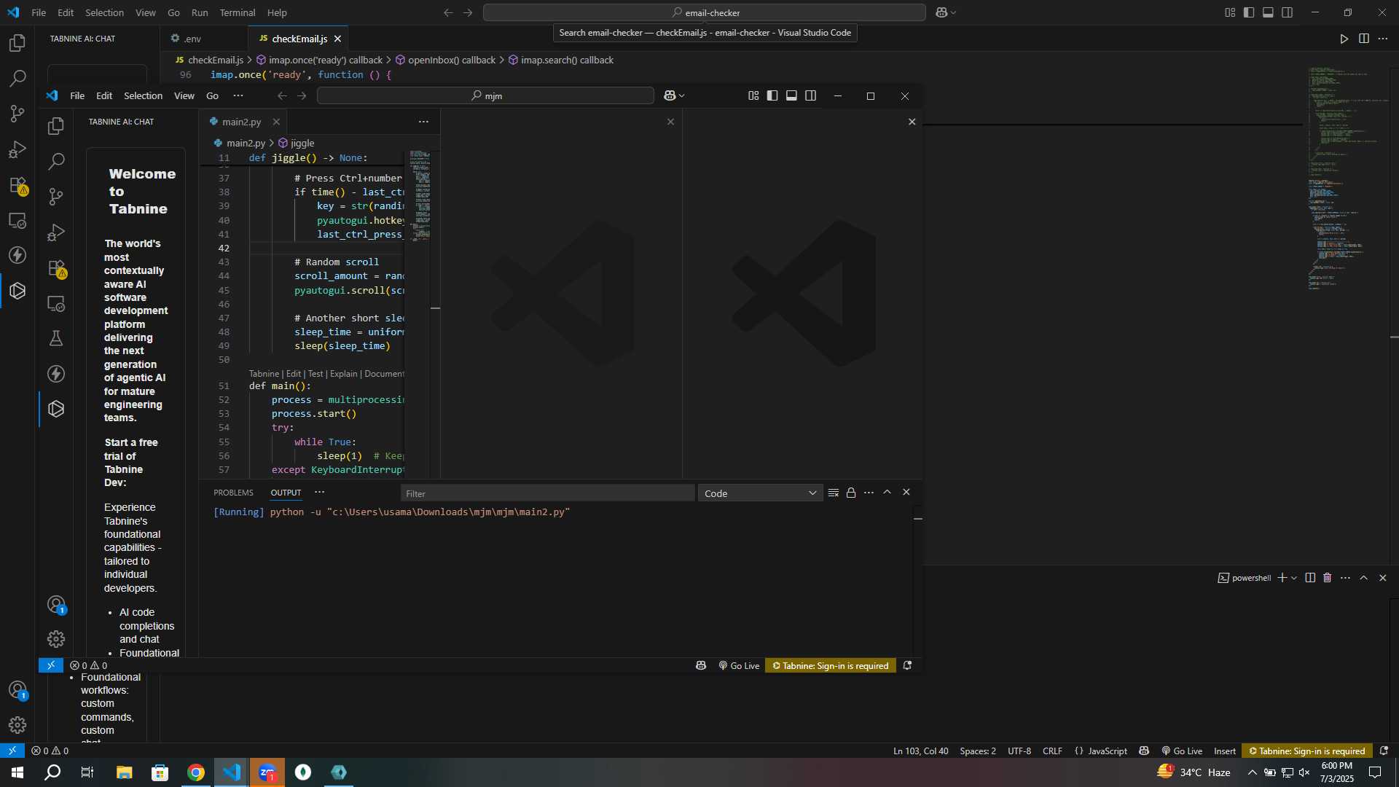Select main2.py editor tab
The height and width of the screenshot is (787, 1399).
pyautogui.click(x=241, y=122)
